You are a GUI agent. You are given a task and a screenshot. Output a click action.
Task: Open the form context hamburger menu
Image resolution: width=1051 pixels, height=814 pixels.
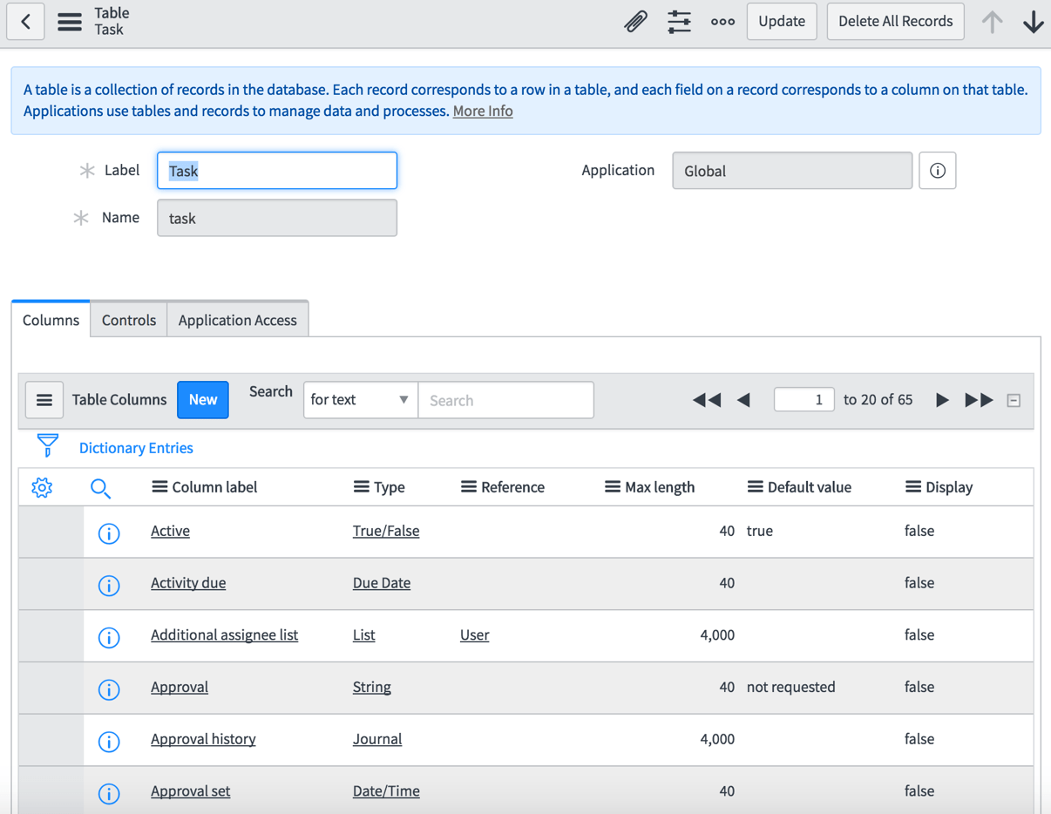click(70, 21)
